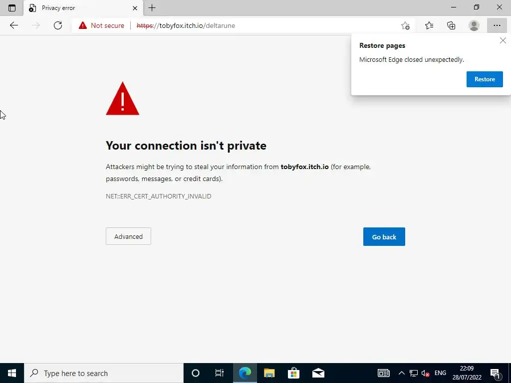Click the Not secure warning indicator

click(x=101, y=25)
